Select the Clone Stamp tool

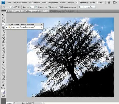3,42
